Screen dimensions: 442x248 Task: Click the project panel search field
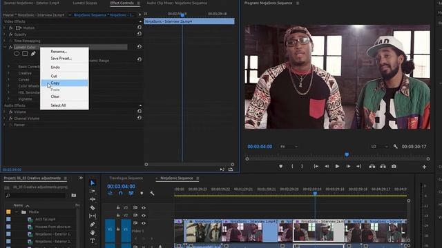click(36, 196)
